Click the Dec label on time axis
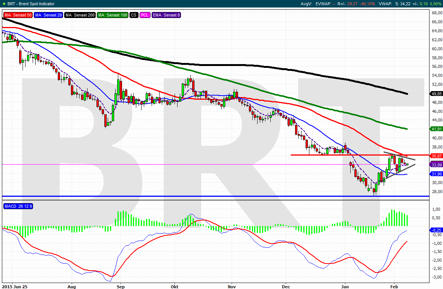443x289 pixels. pos(286,286)
